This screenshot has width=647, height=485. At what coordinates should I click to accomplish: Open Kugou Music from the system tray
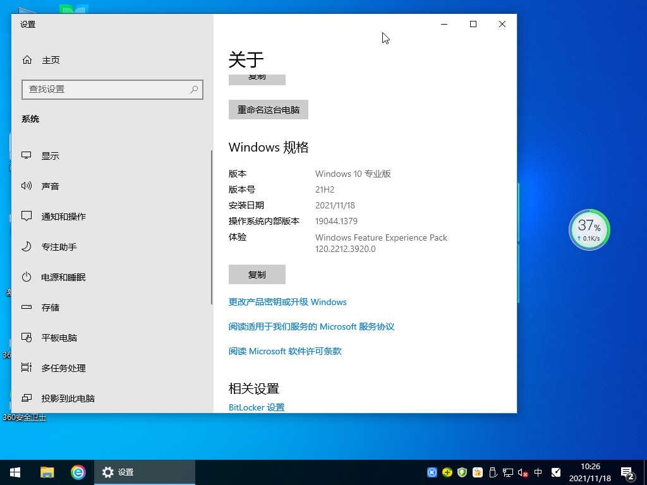point(432,472)
